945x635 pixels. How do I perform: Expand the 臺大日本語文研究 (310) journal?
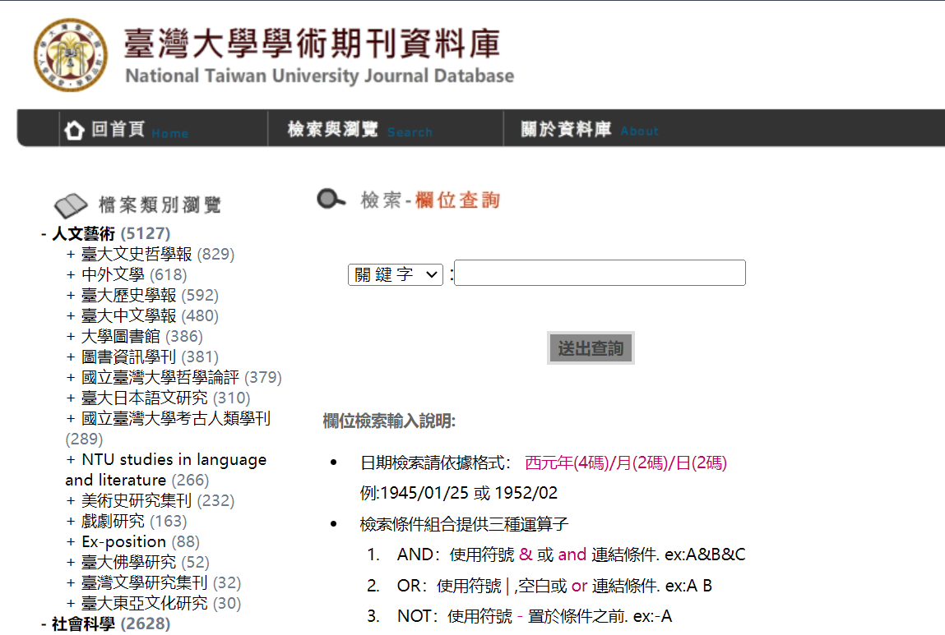(158, 398)
